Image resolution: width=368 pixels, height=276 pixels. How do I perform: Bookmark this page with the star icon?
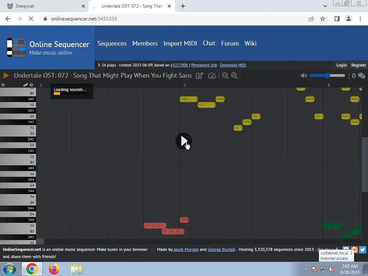323,19
